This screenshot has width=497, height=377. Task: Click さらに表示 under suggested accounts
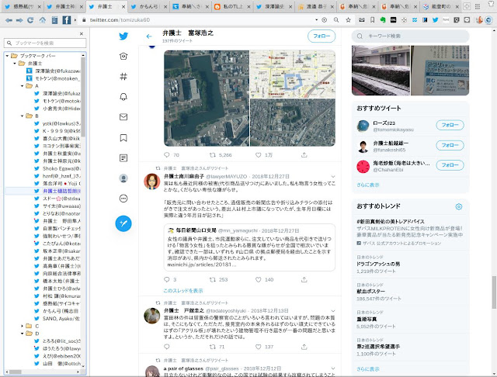367,185
